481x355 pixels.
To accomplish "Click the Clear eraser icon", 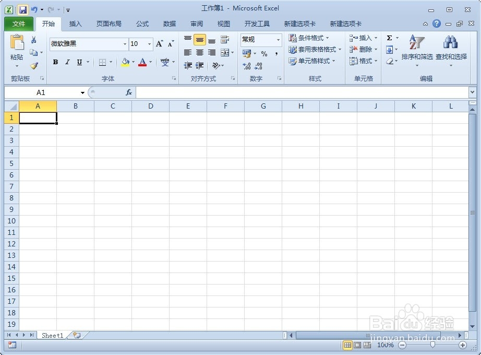I will 390,61.
